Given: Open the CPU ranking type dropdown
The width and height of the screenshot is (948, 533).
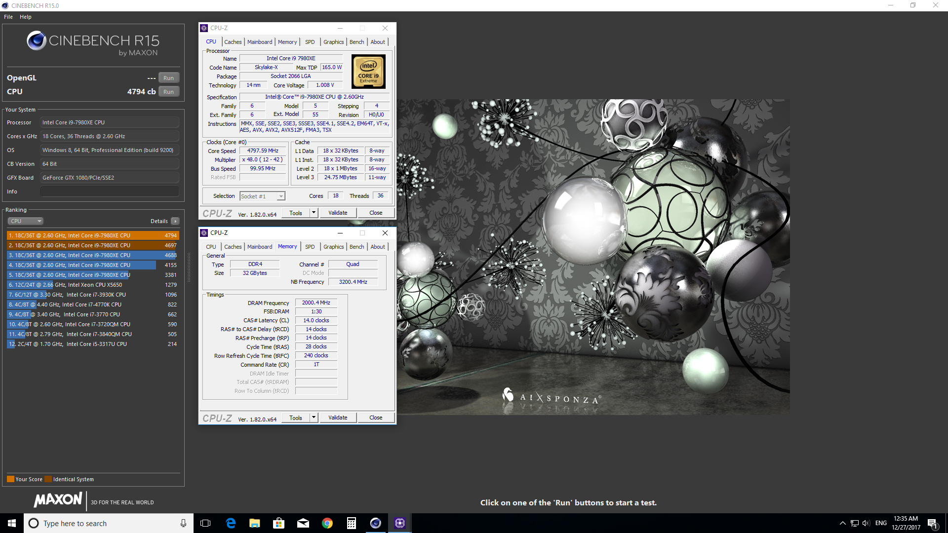Looking at the screenshot, I should (x=26, y=221).
